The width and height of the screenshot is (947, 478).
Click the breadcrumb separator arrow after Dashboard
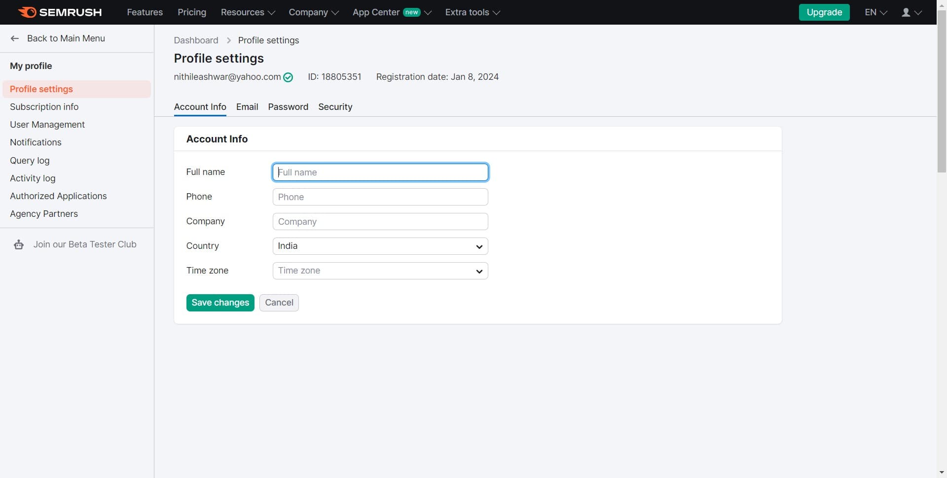coord(228,40)
